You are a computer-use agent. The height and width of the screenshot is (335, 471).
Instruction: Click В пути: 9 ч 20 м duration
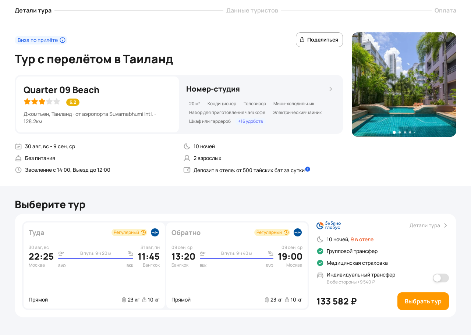96,253
